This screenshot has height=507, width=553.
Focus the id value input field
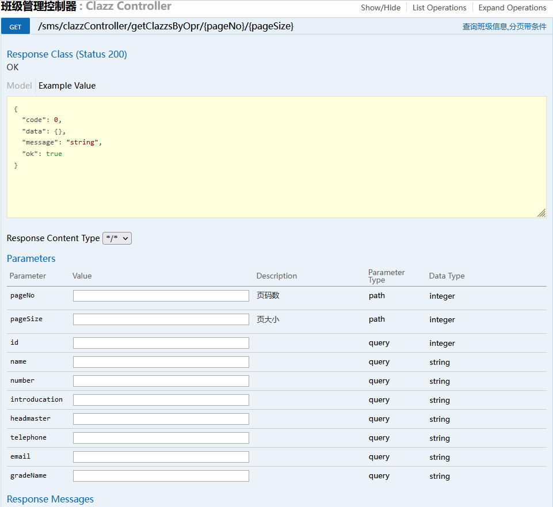coord(161,343)
